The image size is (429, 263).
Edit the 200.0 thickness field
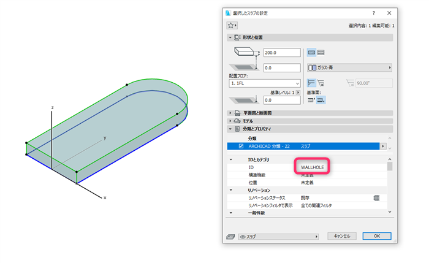point(282,53)
